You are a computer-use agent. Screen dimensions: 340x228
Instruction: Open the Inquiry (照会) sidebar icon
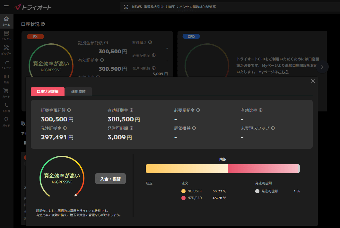[x=6, y=78]
